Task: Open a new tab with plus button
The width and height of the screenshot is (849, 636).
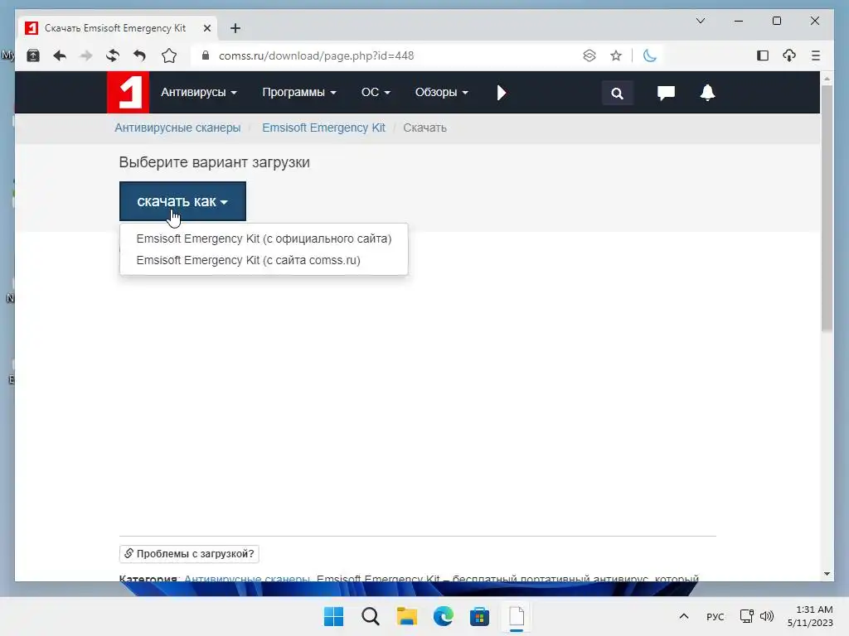Action: (235, 28)
